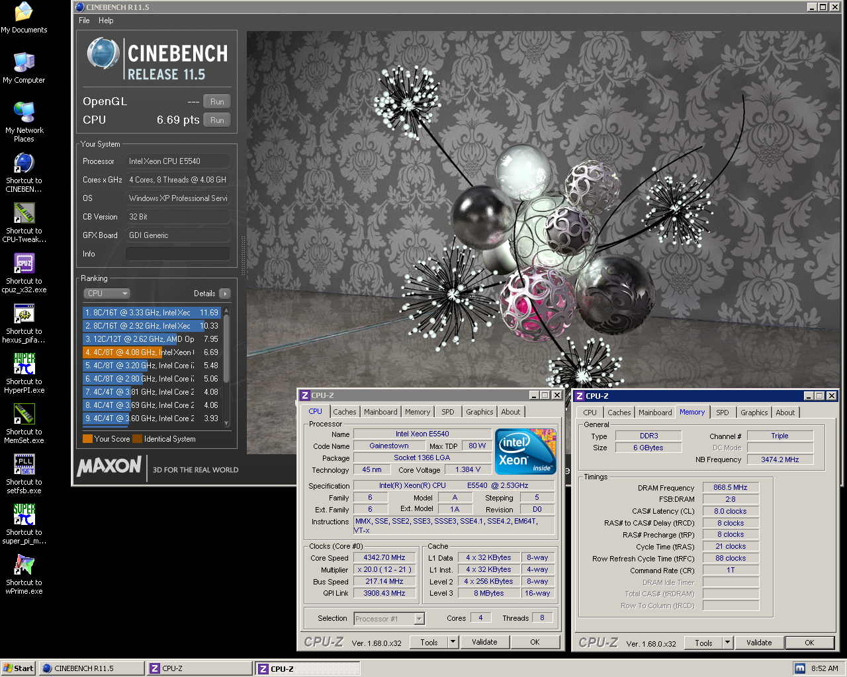Click the Intel Xeon inside logo
Viewport: 847px width, 677px height.
tap(525, 452)
